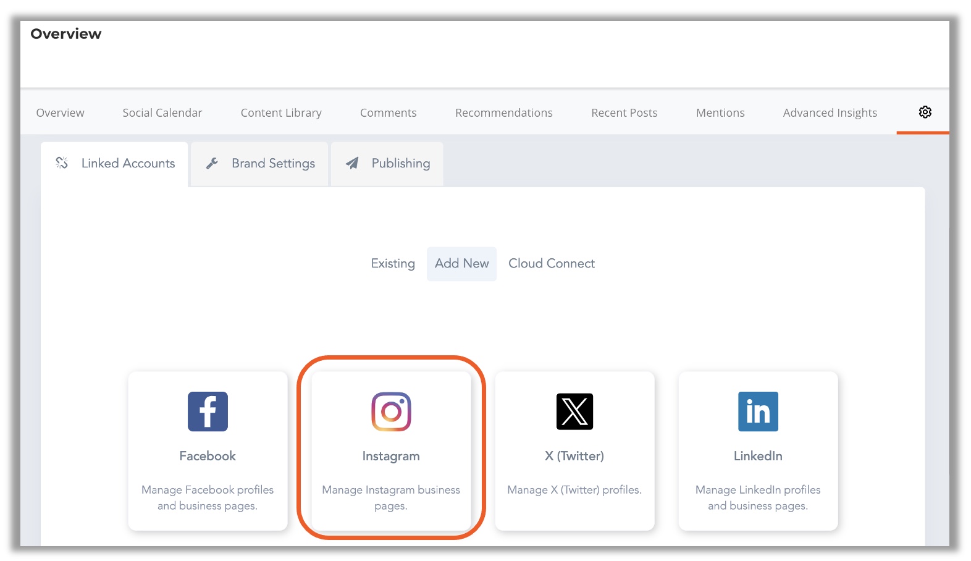
Task: Open the Content Library tab
Action: [x=281, y=112]
